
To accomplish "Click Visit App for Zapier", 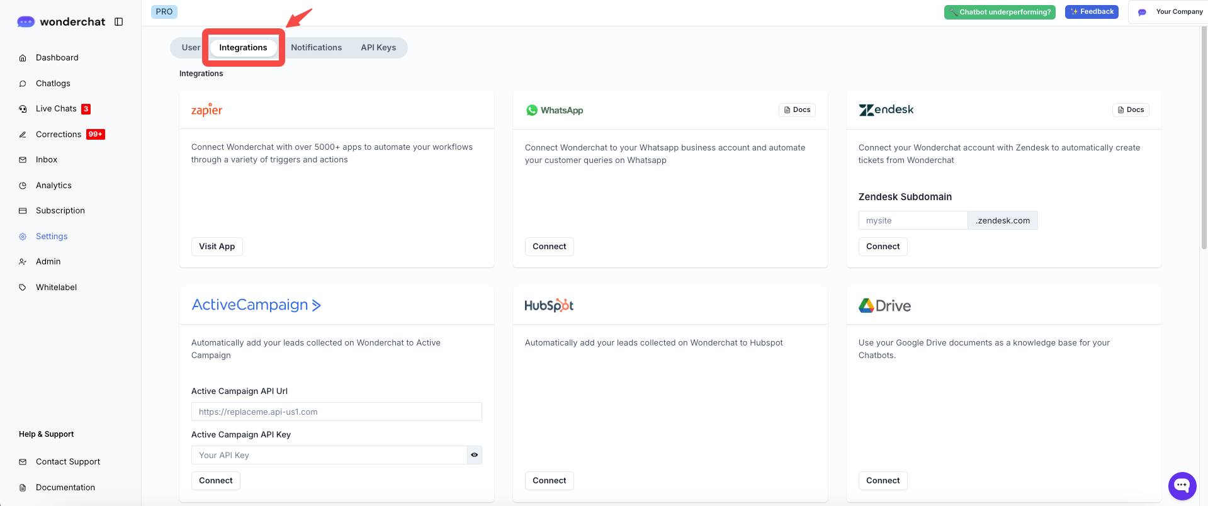I will (217, 247).
